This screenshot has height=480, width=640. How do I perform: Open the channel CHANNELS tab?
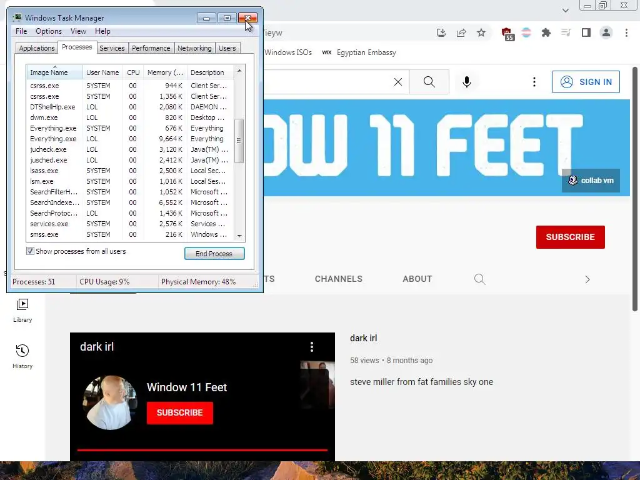coord(338,279)
